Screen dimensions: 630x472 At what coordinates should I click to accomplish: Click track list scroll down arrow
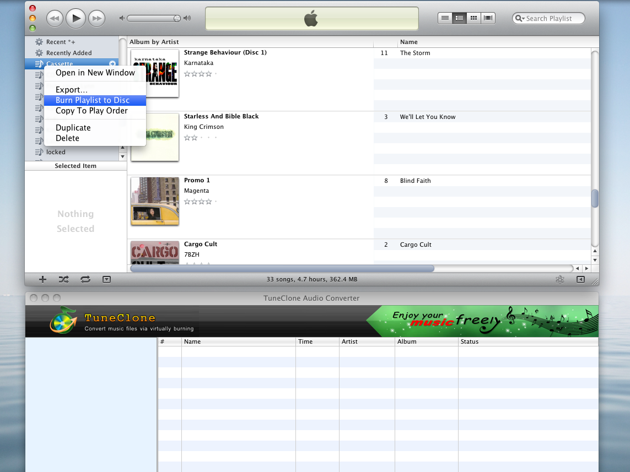click(595, 260)
